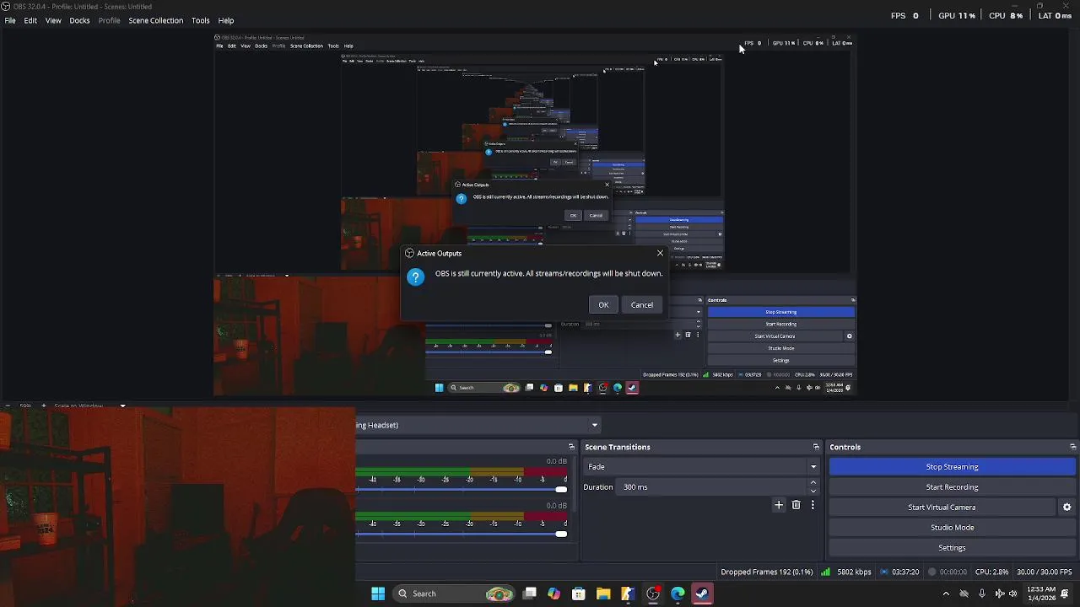Screen dimensions: 1080x607
Task: Decrease transition duration with the down arrow
Action: (x=813, y=491)
